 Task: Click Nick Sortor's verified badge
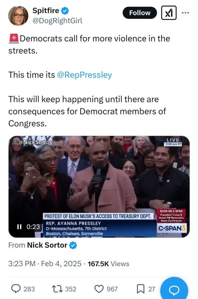[73, 245]
